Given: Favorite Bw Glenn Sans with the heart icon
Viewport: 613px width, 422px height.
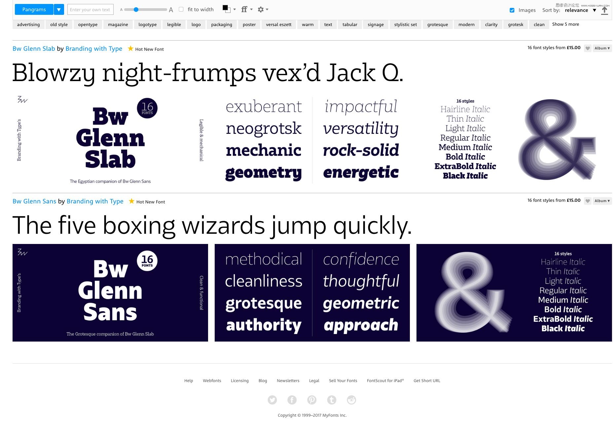Looking at the screenshot, I should [x=588, y=201].
